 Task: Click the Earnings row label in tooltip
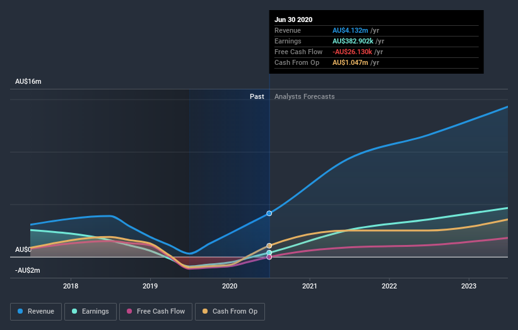(x=288, y=41)
